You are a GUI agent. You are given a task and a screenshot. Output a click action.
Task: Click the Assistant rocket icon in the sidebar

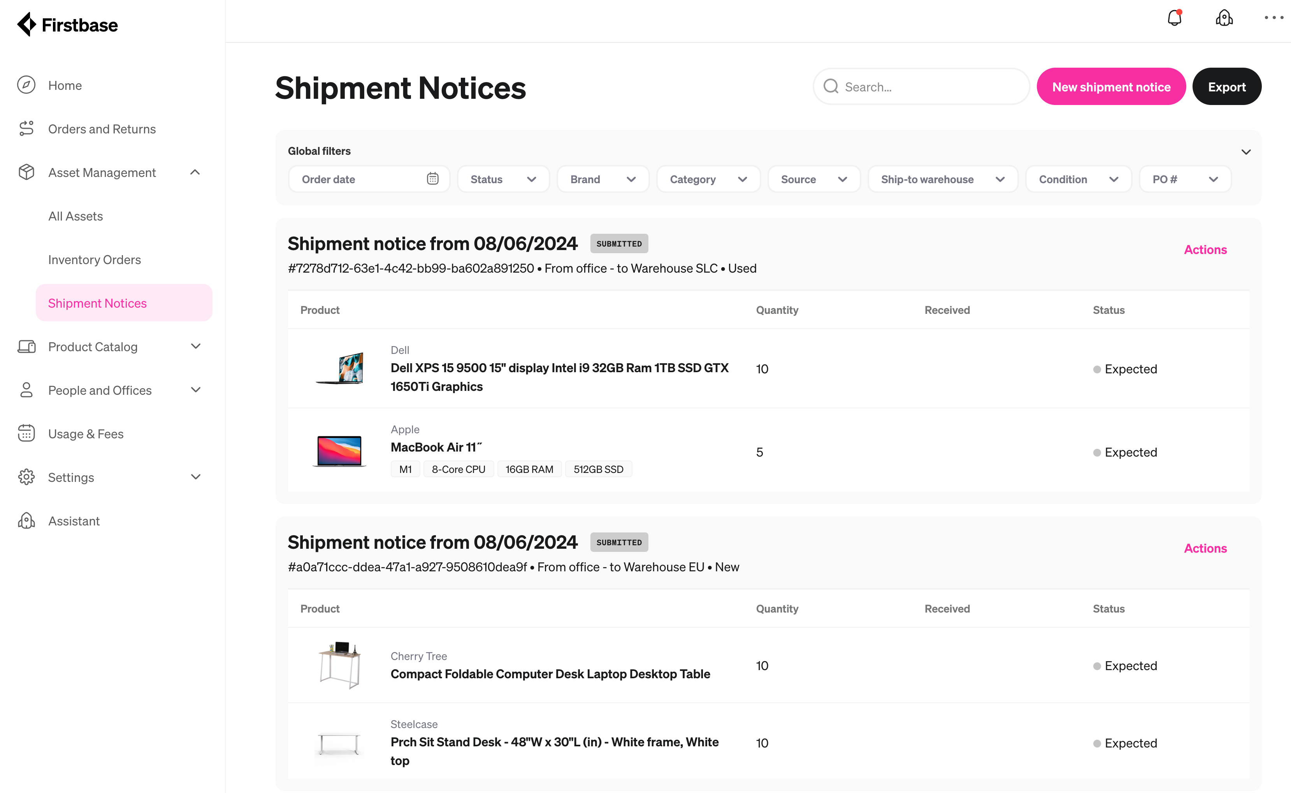[x=26, y=520]
